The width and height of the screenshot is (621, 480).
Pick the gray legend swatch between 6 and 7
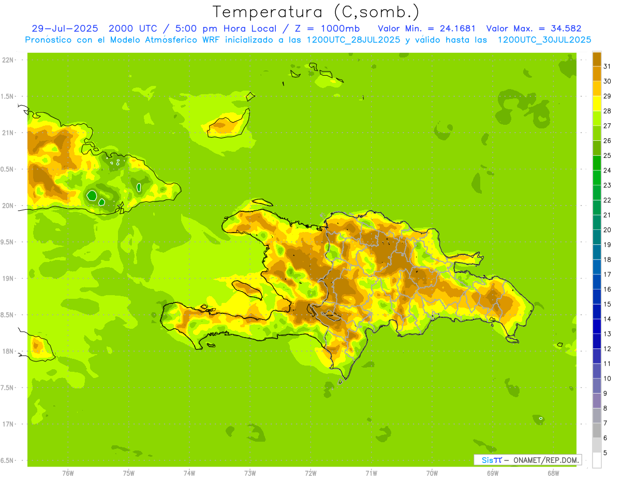pyautogui.click(x=597, y=430)
